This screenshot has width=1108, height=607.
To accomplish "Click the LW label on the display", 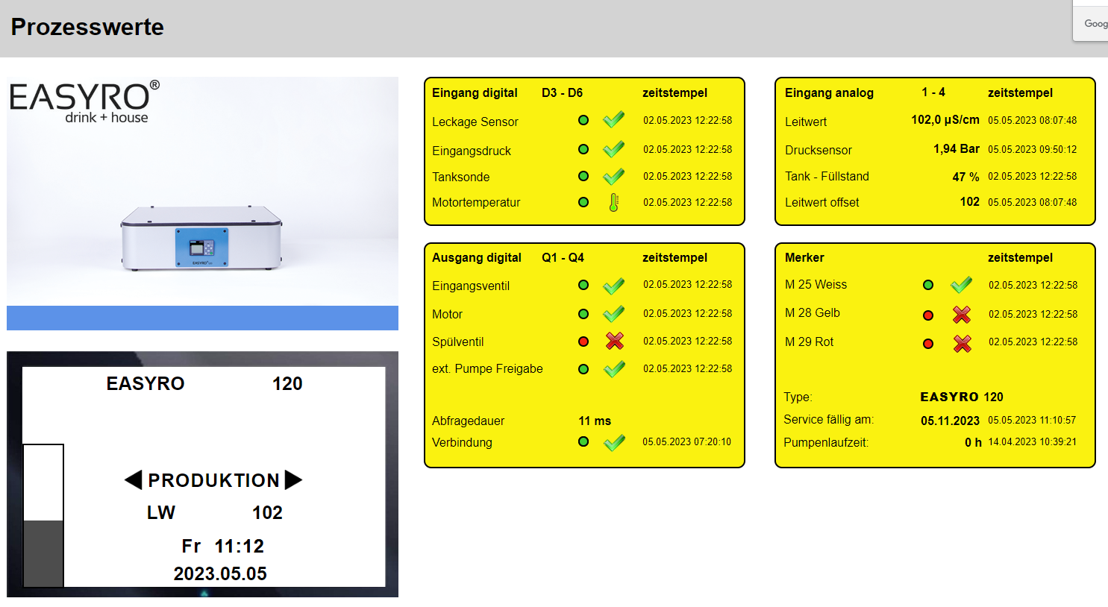I will pyautogui.click(x=161, y=512).
